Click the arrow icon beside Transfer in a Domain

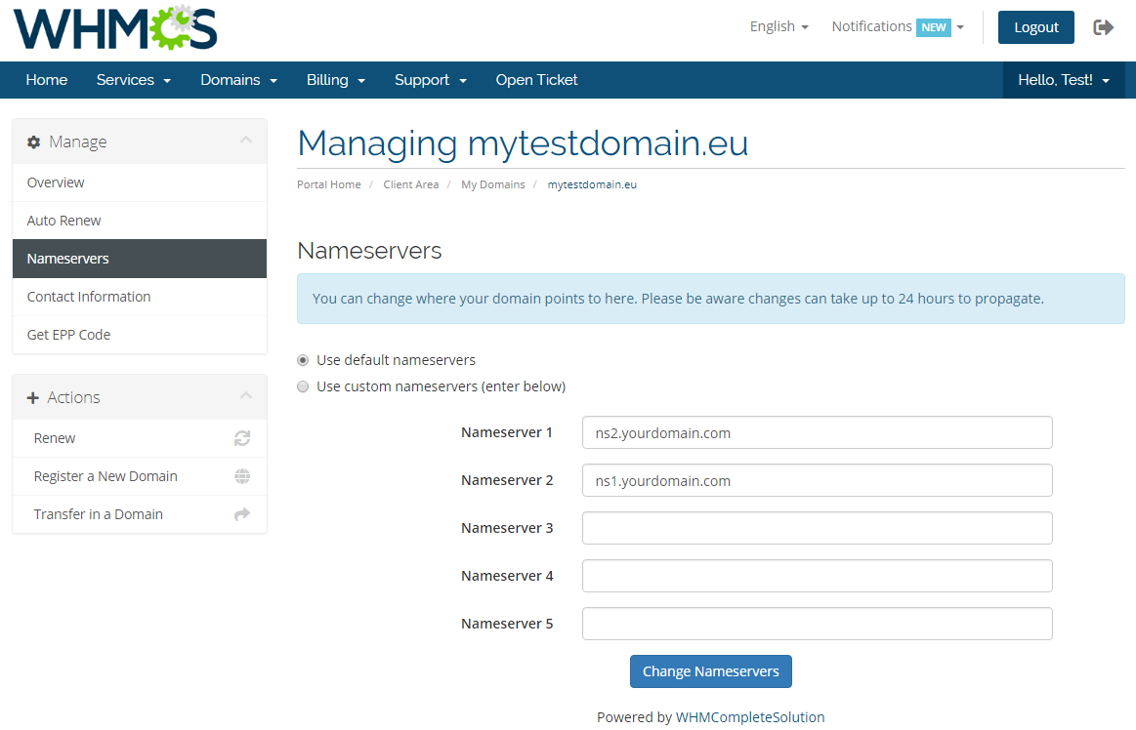coord(241,514)
